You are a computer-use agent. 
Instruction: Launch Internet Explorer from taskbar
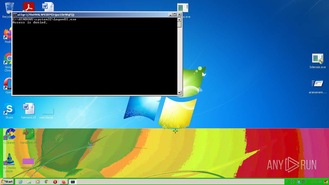(20, 182)
